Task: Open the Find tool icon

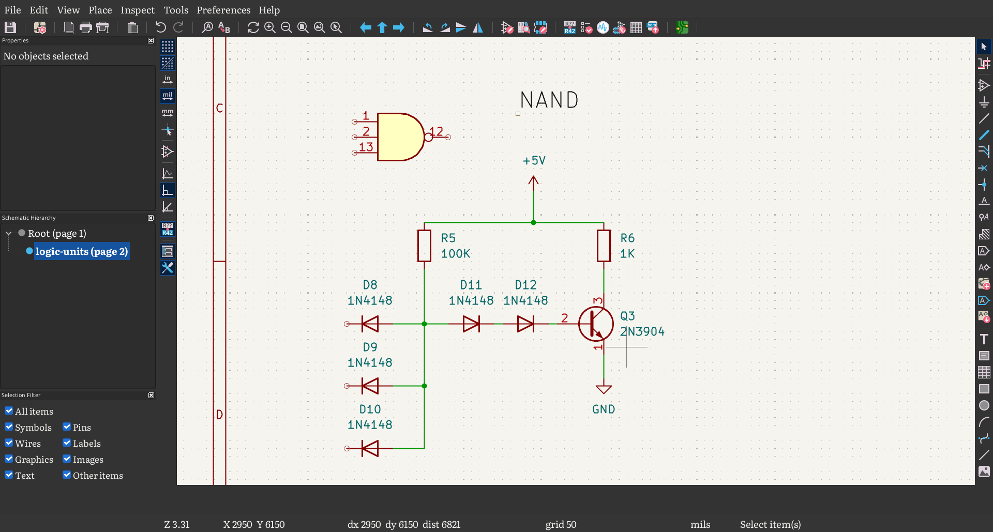Action: (x=207, y=27)
